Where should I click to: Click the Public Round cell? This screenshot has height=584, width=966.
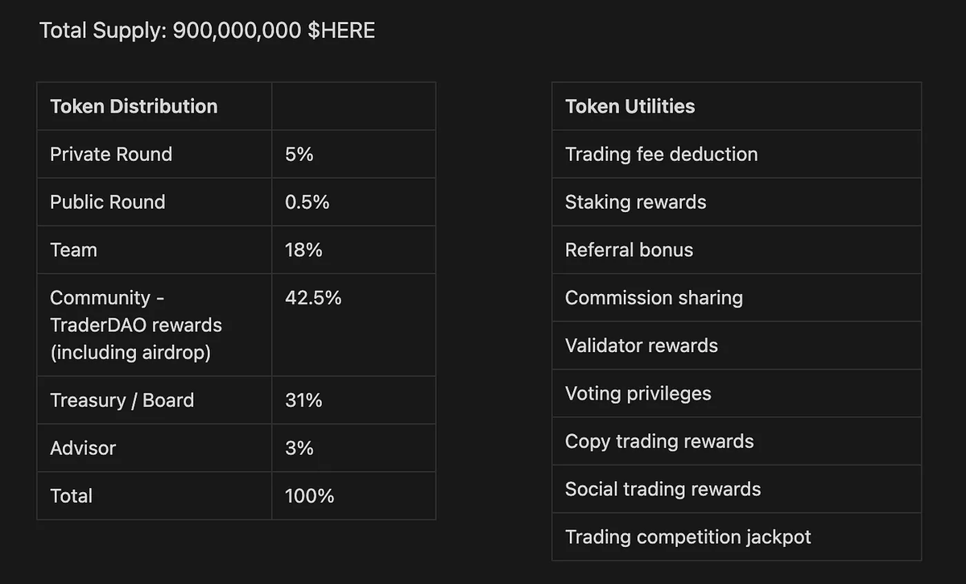coord(155,201)
